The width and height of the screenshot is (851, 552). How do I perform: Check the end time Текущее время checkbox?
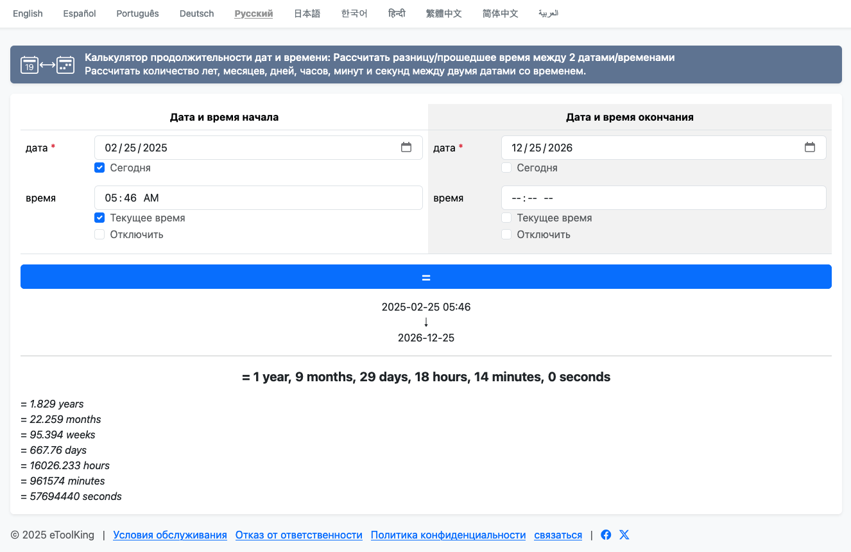(x=506, y=218)
